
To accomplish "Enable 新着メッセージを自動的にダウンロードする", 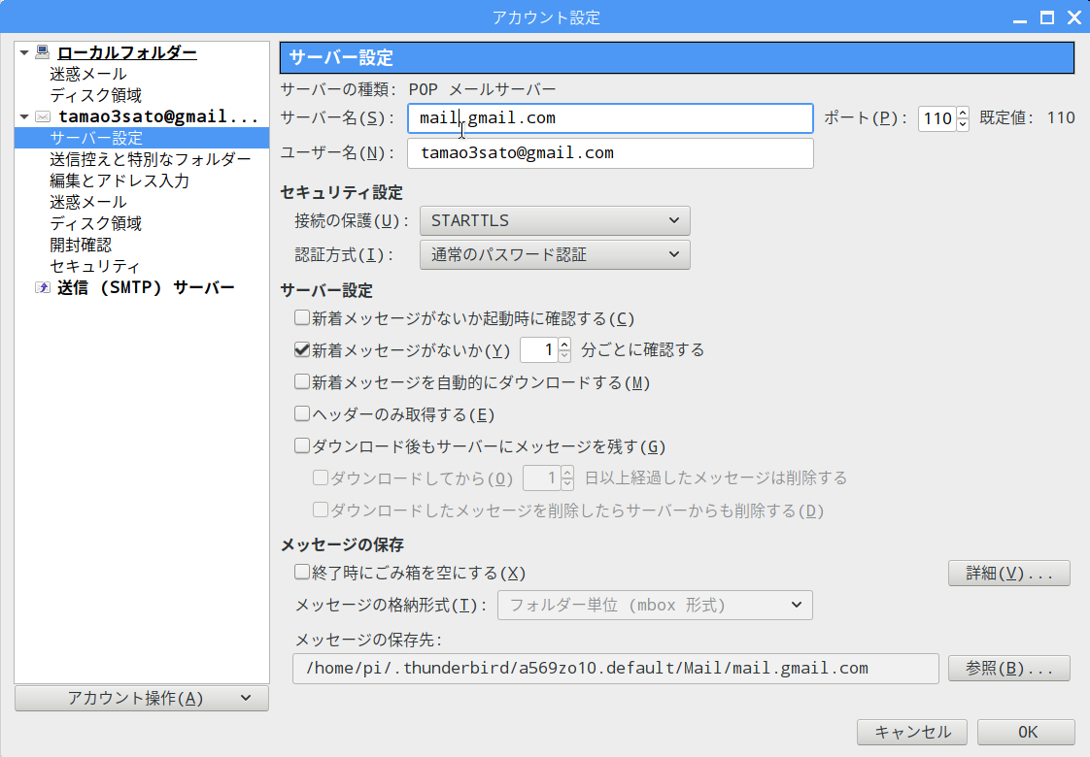I will tap(302, 382).
